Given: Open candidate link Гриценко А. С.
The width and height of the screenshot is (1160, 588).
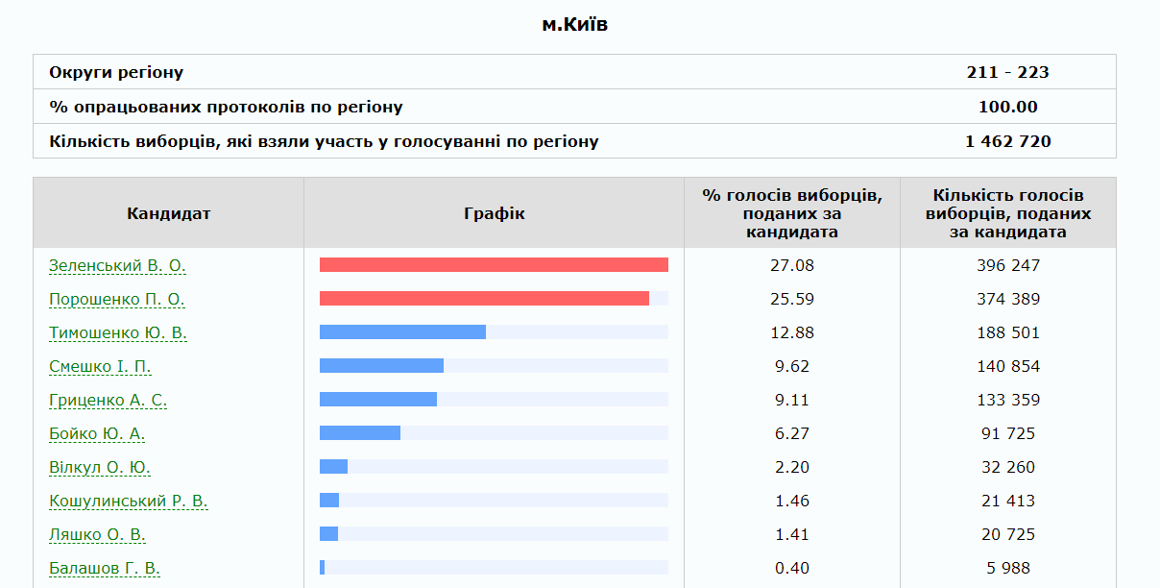Looking at the screenshot, I should pyautogui.click(x=109, y=401).
